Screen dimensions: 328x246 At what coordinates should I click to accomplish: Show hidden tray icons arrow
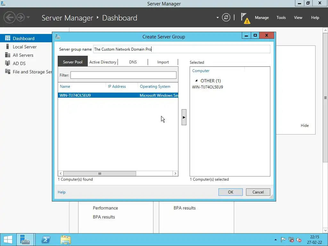(275, 240)
